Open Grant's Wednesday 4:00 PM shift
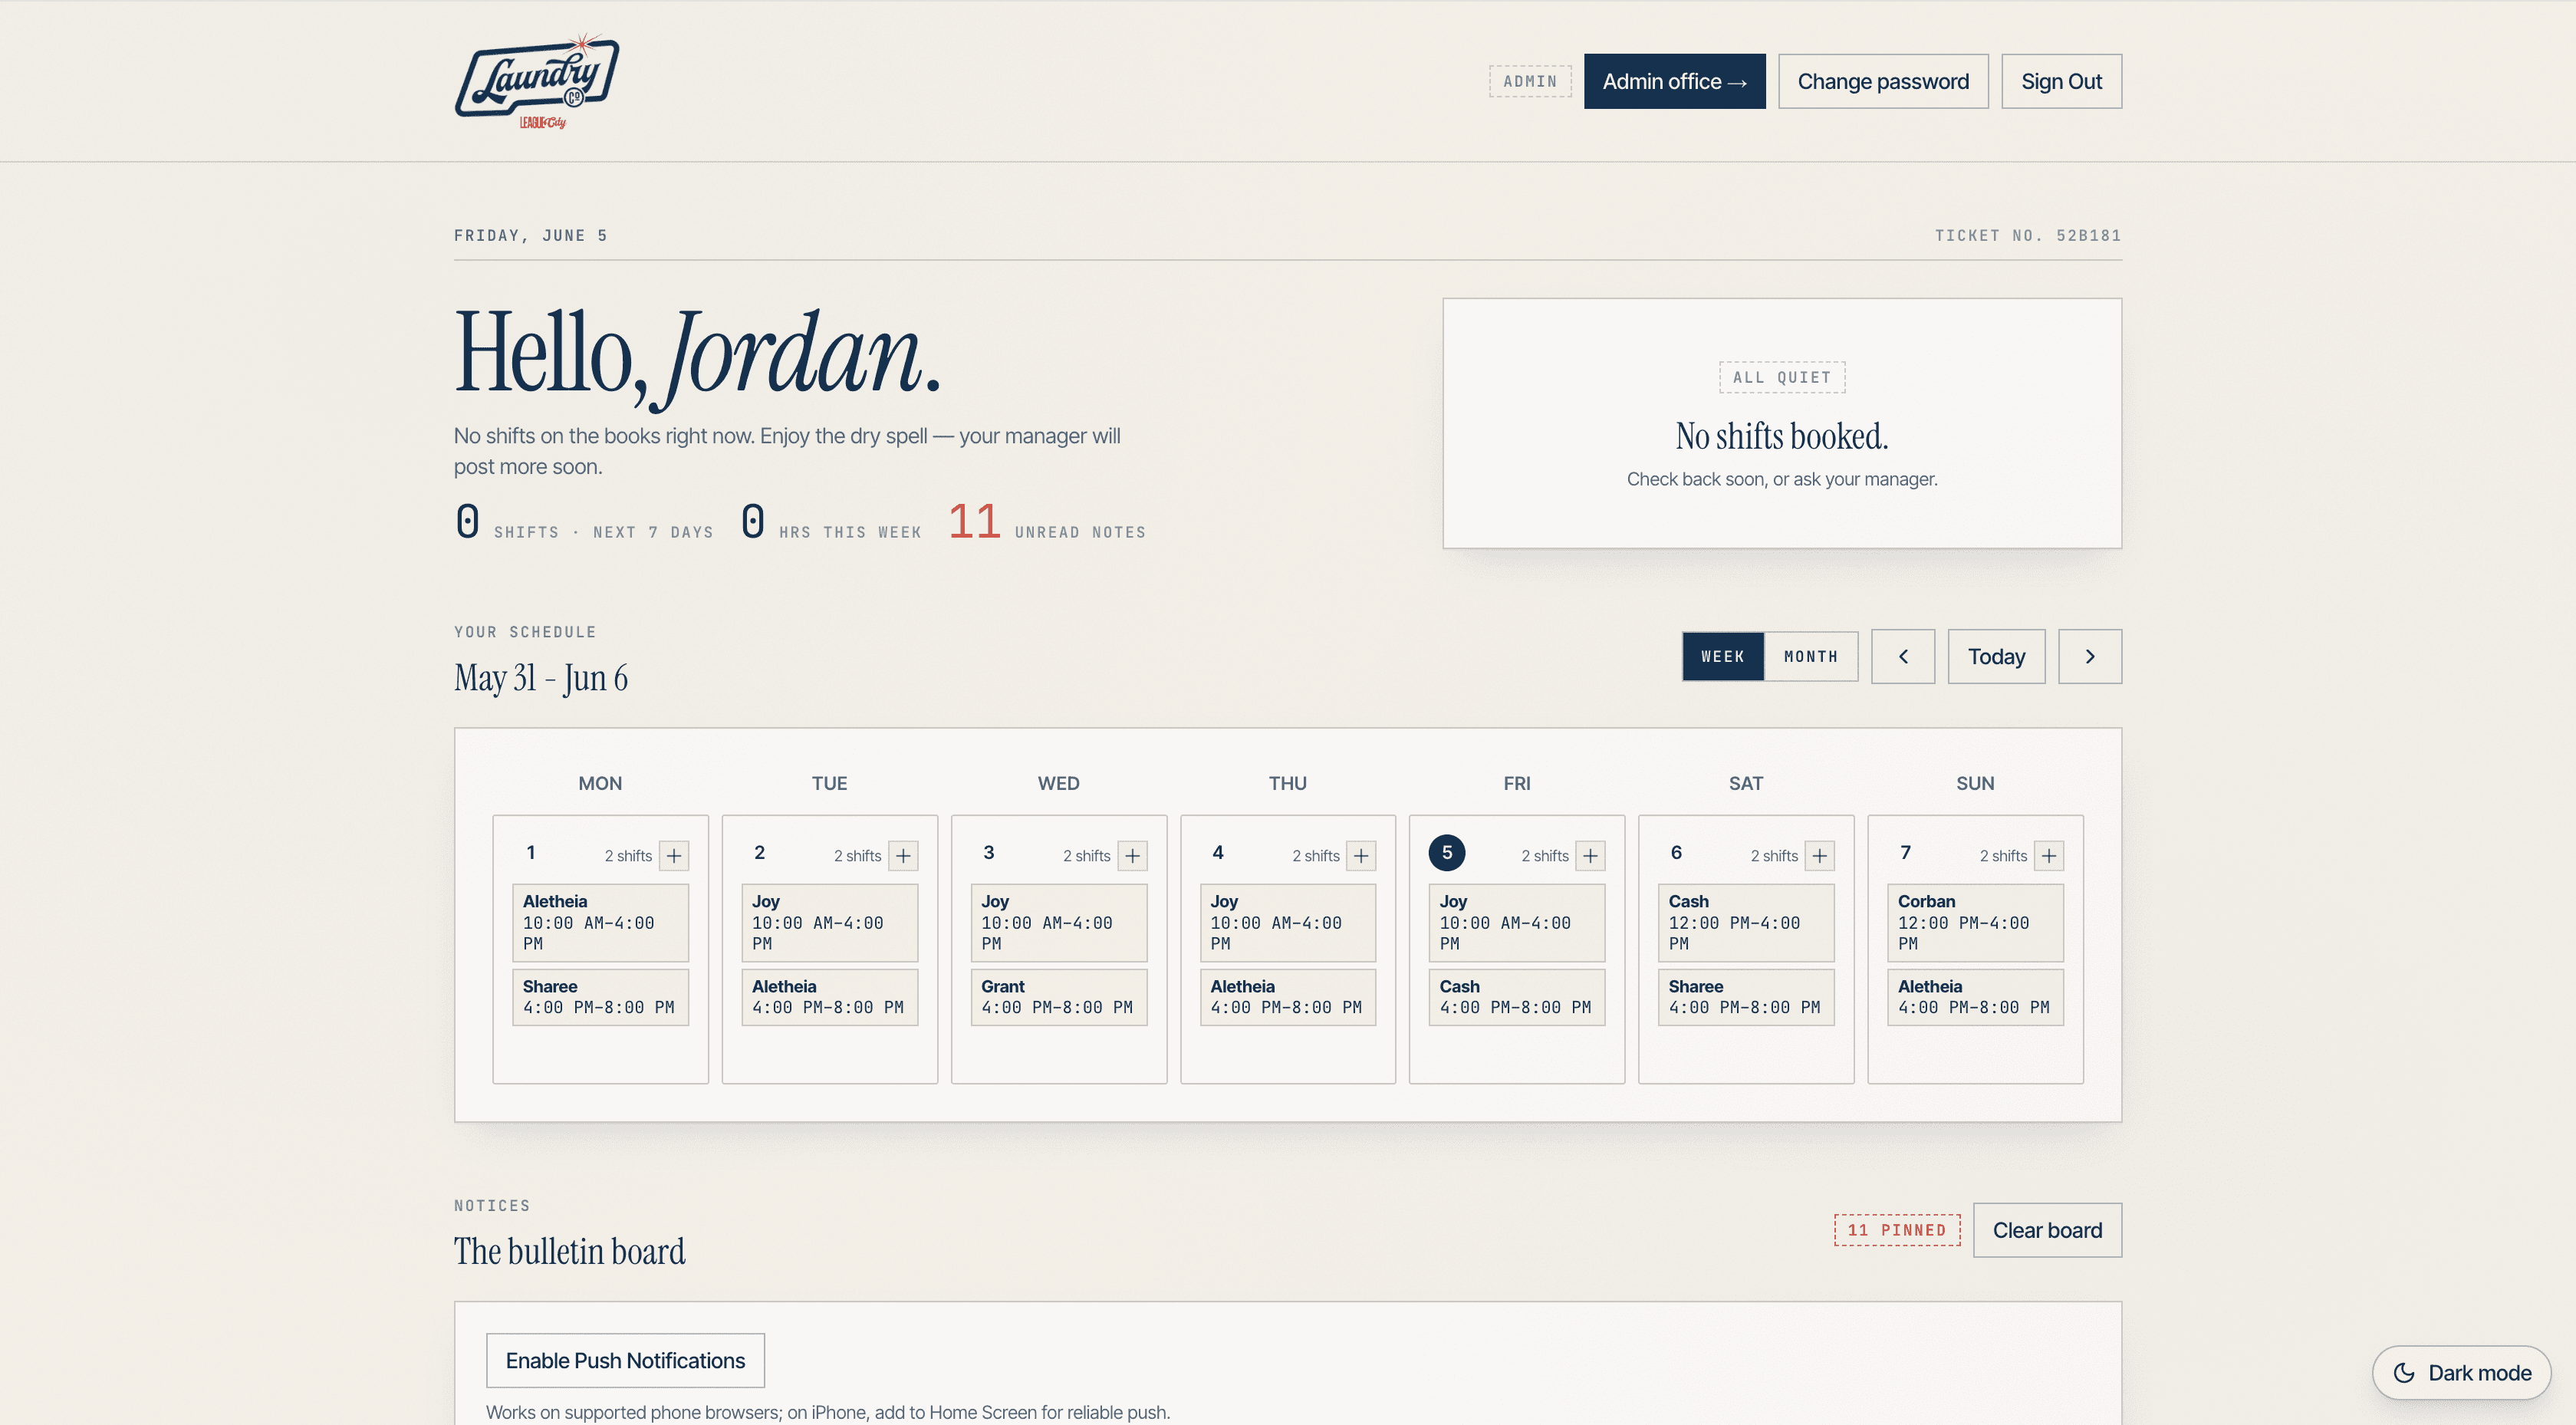 tap(1059, 997)
